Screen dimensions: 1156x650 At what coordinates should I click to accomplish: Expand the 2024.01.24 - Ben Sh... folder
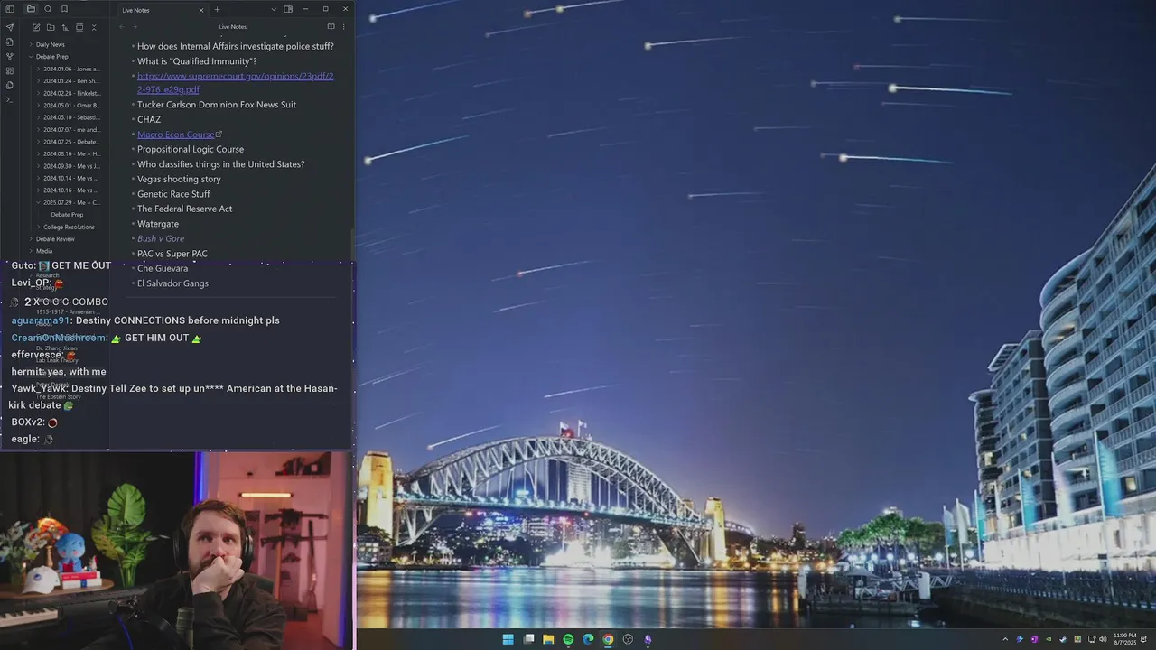(70, 81)
